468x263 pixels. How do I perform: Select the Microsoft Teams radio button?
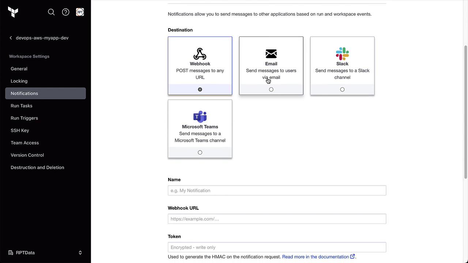[200, 152]
